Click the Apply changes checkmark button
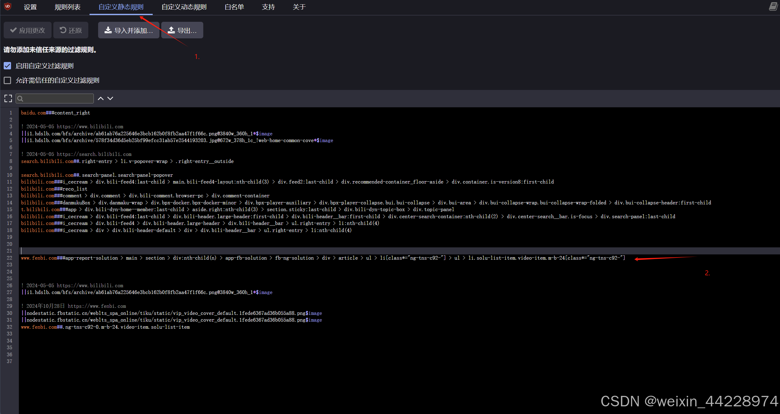Image resolution: width=780 pixels, height=414 pixels. click(x=28, y=30)
